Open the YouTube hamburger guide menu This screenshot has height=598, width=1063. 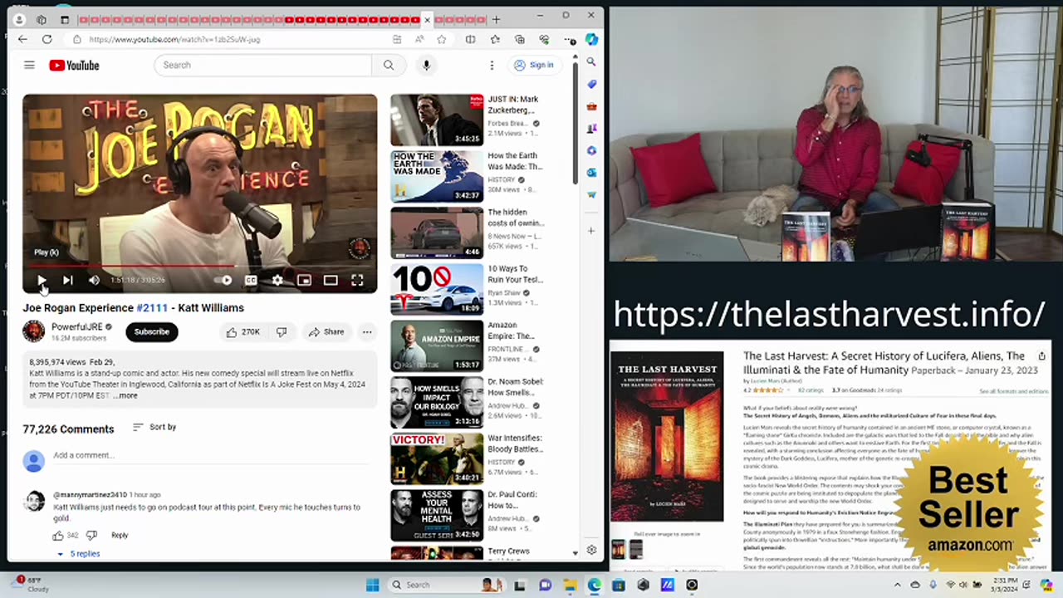pos(29,65)
